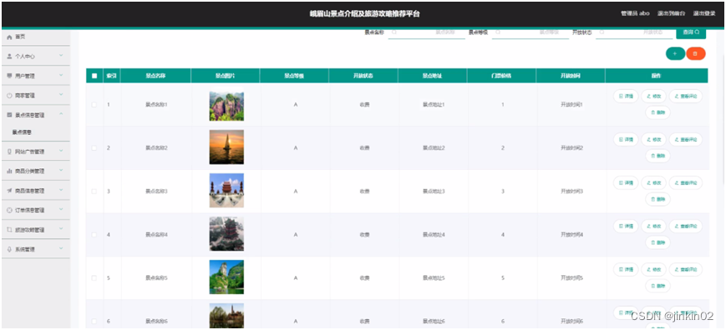Image resolution: width=726 pixels, height=330 pixels.
Task: Click the green plus add button
Action: (675, 54)
